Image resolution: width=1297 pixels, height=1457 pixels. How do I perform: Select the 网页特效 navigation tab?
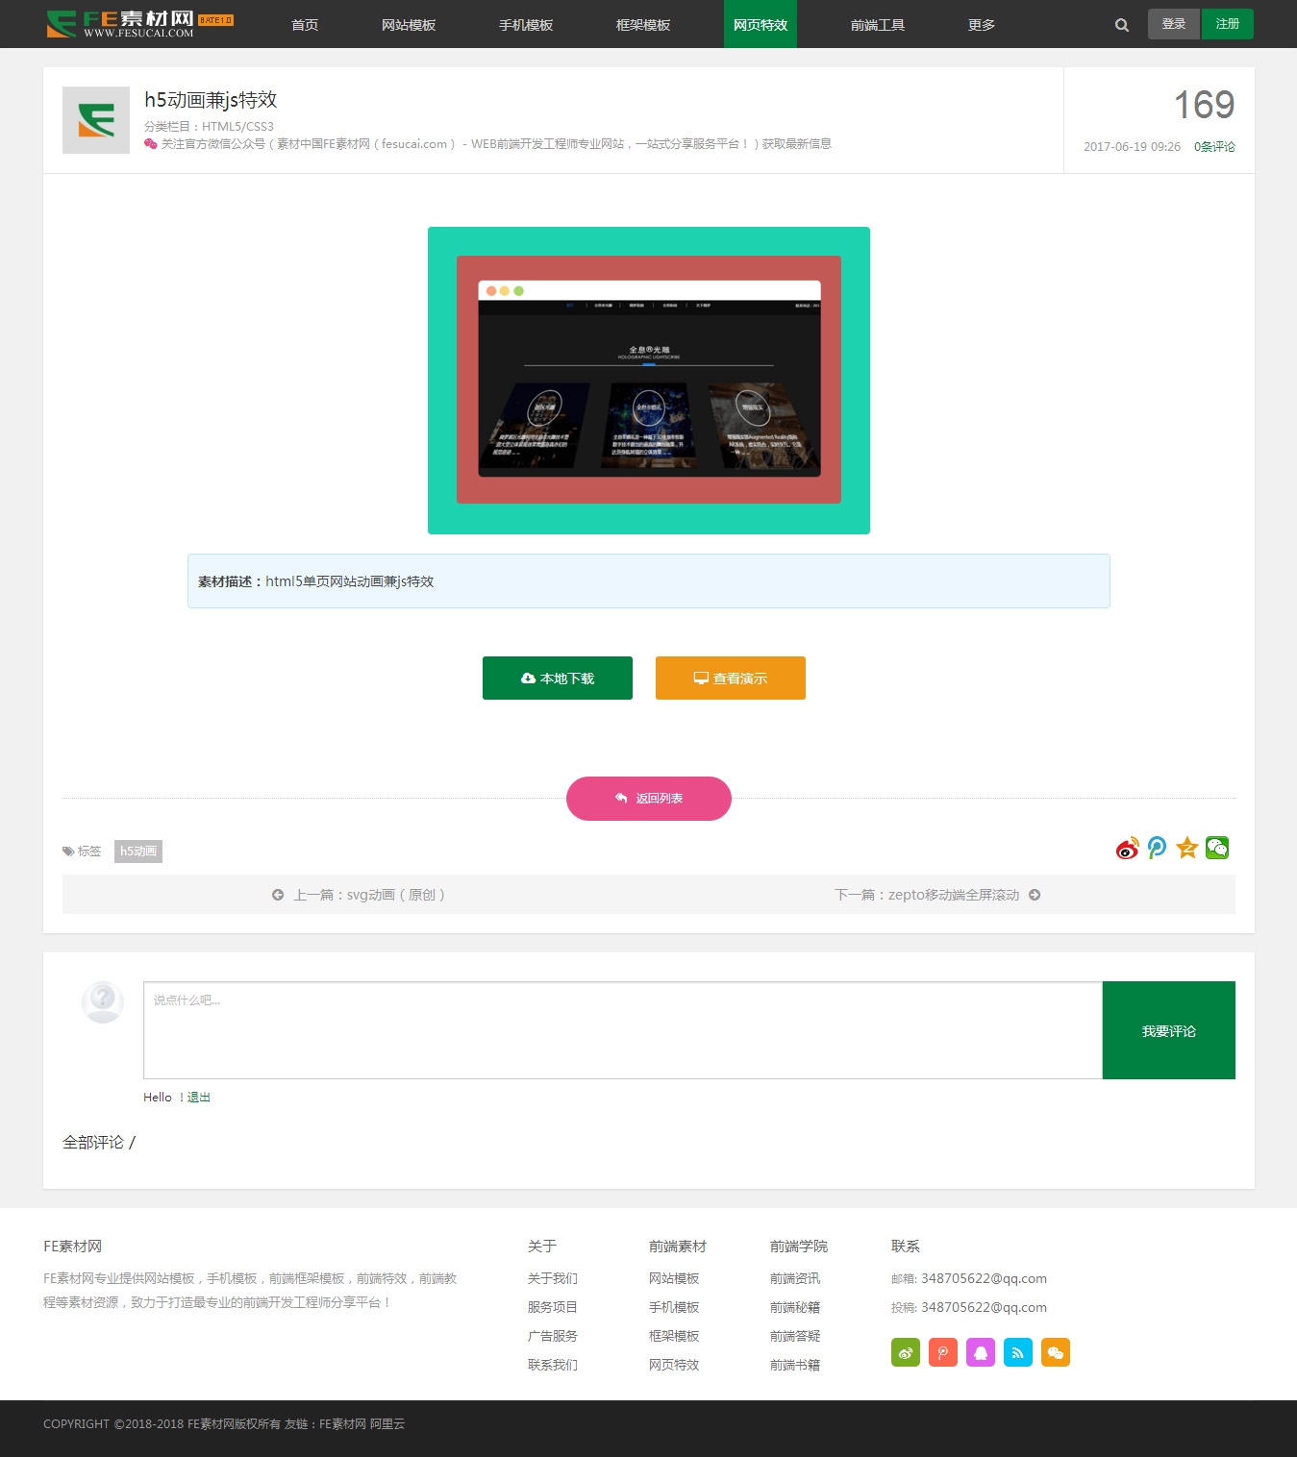[760, 25]
